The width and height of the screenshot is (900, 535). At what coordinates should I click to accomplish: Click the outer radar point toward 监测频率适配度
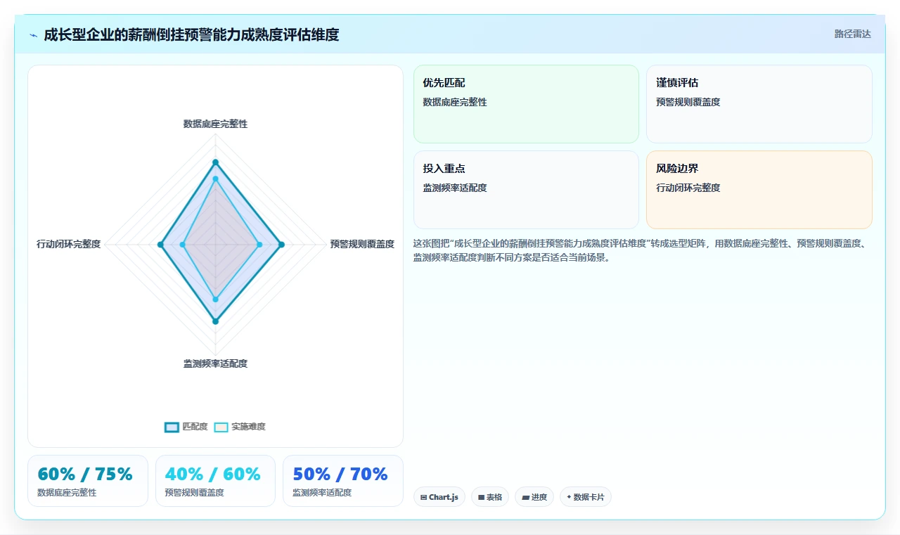pos(215,321)
